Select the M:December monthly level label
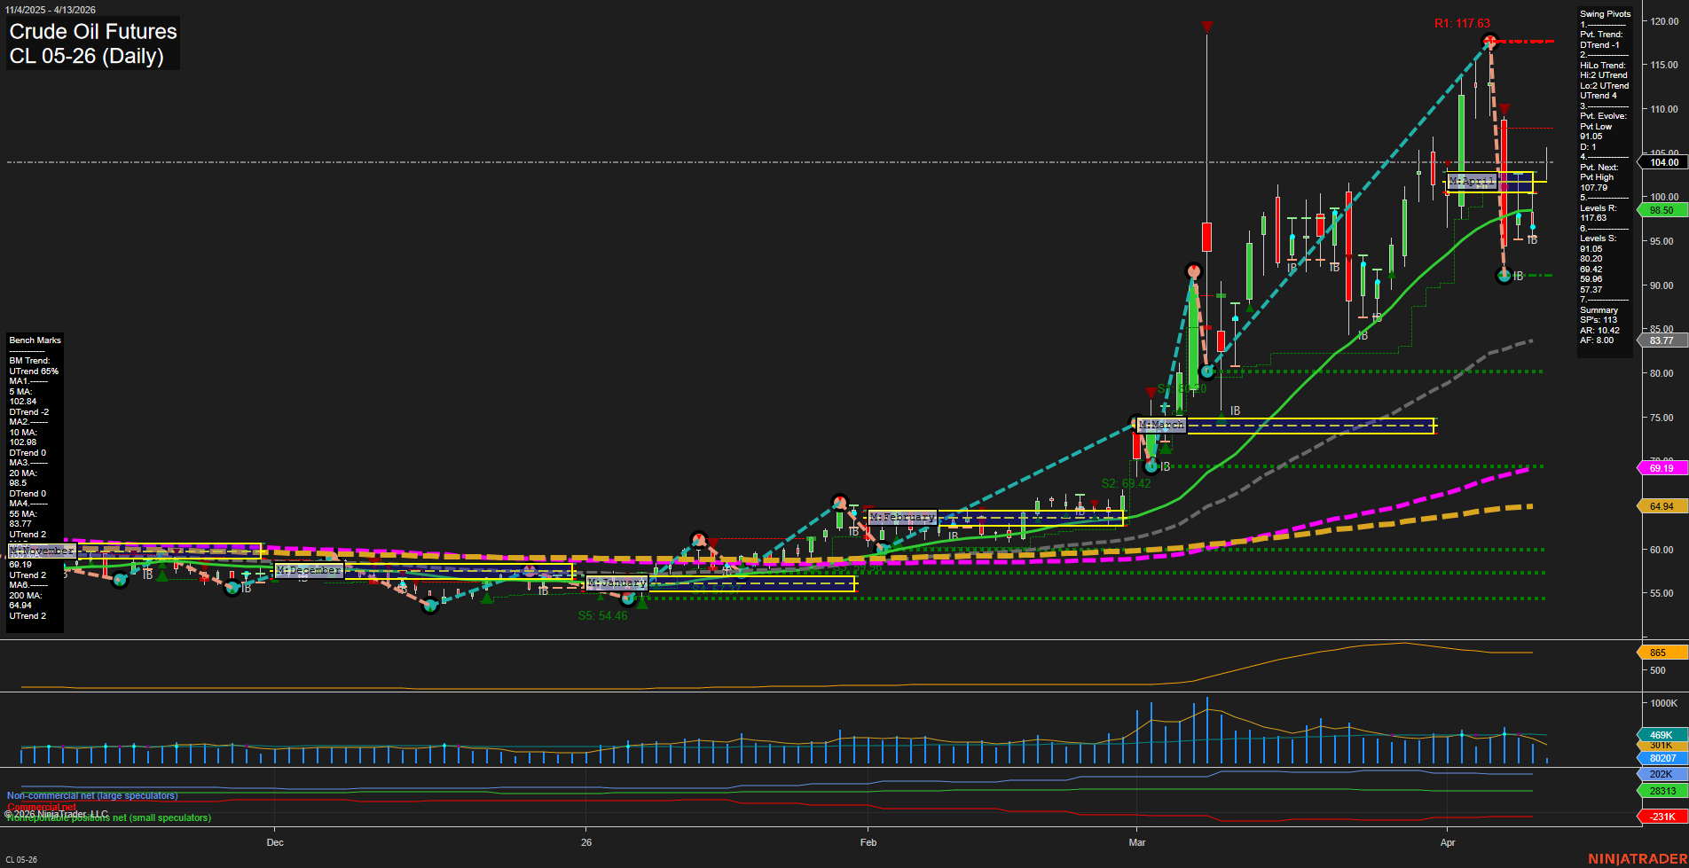The width and height of the screenshot is (1689, 868). click(308, 570)
